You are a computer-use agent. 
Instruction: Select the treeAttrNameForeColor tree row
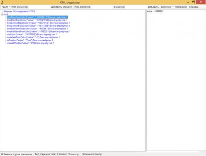[x=39, y=31]
